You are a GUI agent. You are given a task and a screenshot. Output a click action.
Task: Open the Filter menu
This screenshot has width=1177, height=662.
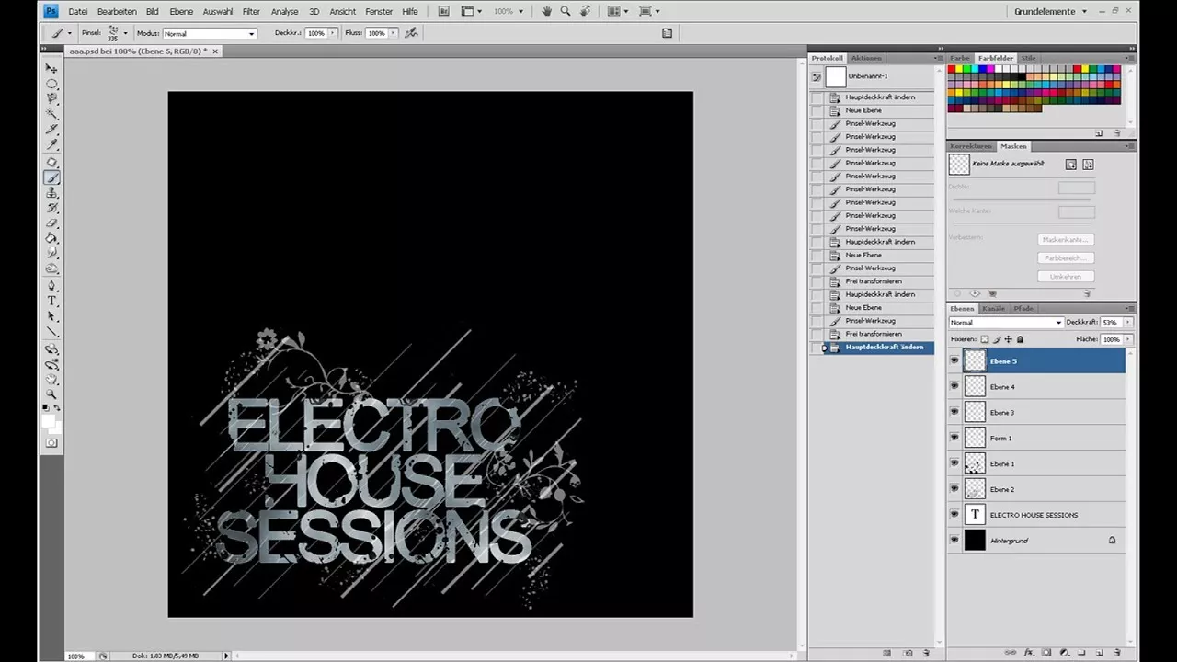point(250,11)
